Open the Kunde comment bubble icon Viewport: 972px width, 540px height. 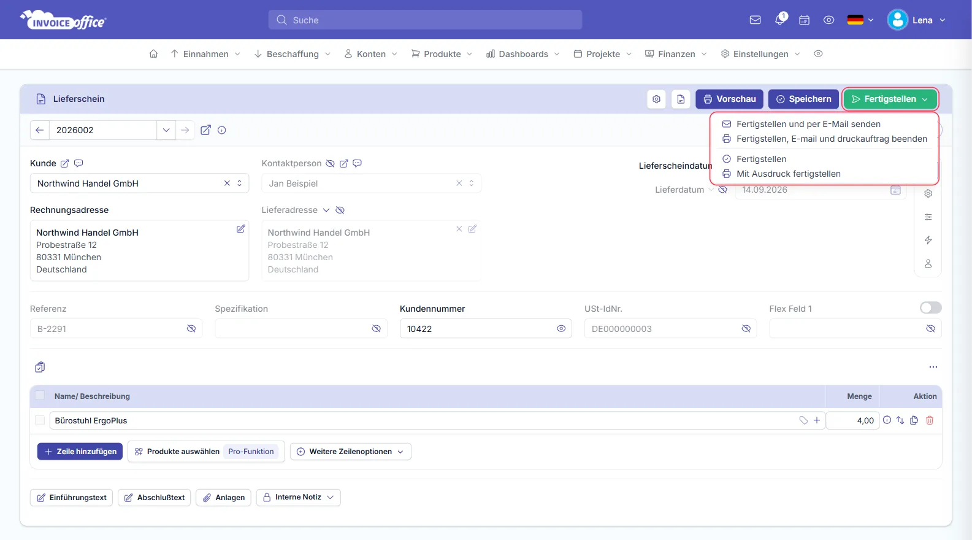click(x=78, y=163)
